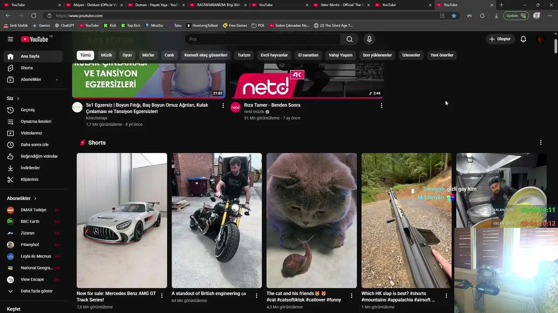Click the address bar URL field

tap(244, 16)
